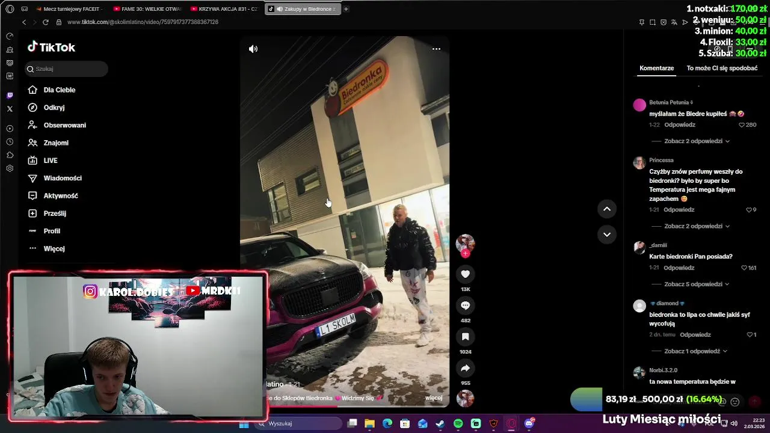Switch to FAME 30: WIELKIE OTWARCIE tab
The width and height of the screenshot is (770, 433).
click(x=146, y=9)
